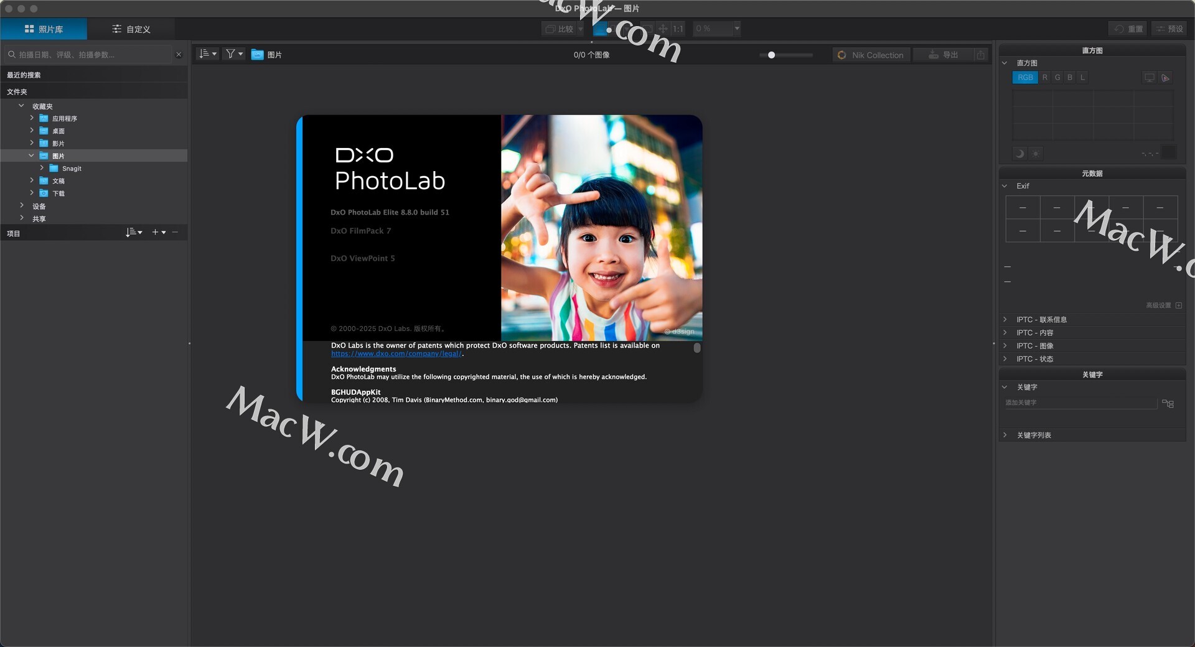The width and height of the screenshot is (1195, 647).
Task: Click the 添加关键字 input field
Action: 1080,403
